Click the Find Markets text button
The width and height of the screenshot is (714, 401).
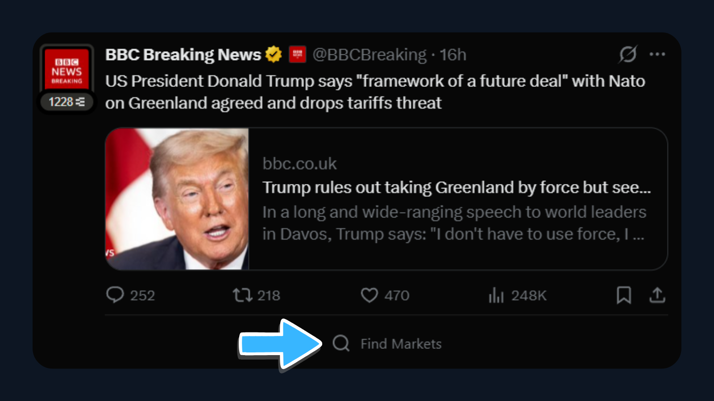(x=400, y=344)
